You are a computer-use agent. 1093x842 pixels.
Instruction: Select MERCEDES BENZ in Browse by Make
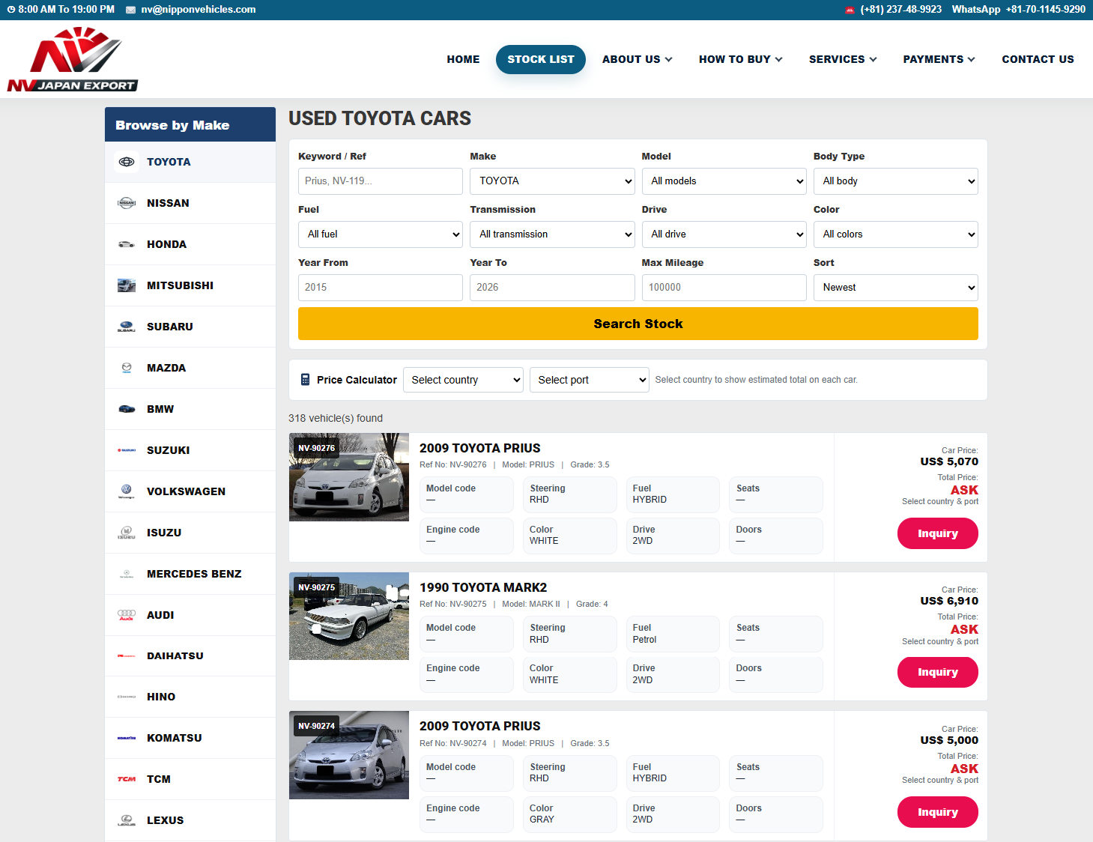click(190, 574)
